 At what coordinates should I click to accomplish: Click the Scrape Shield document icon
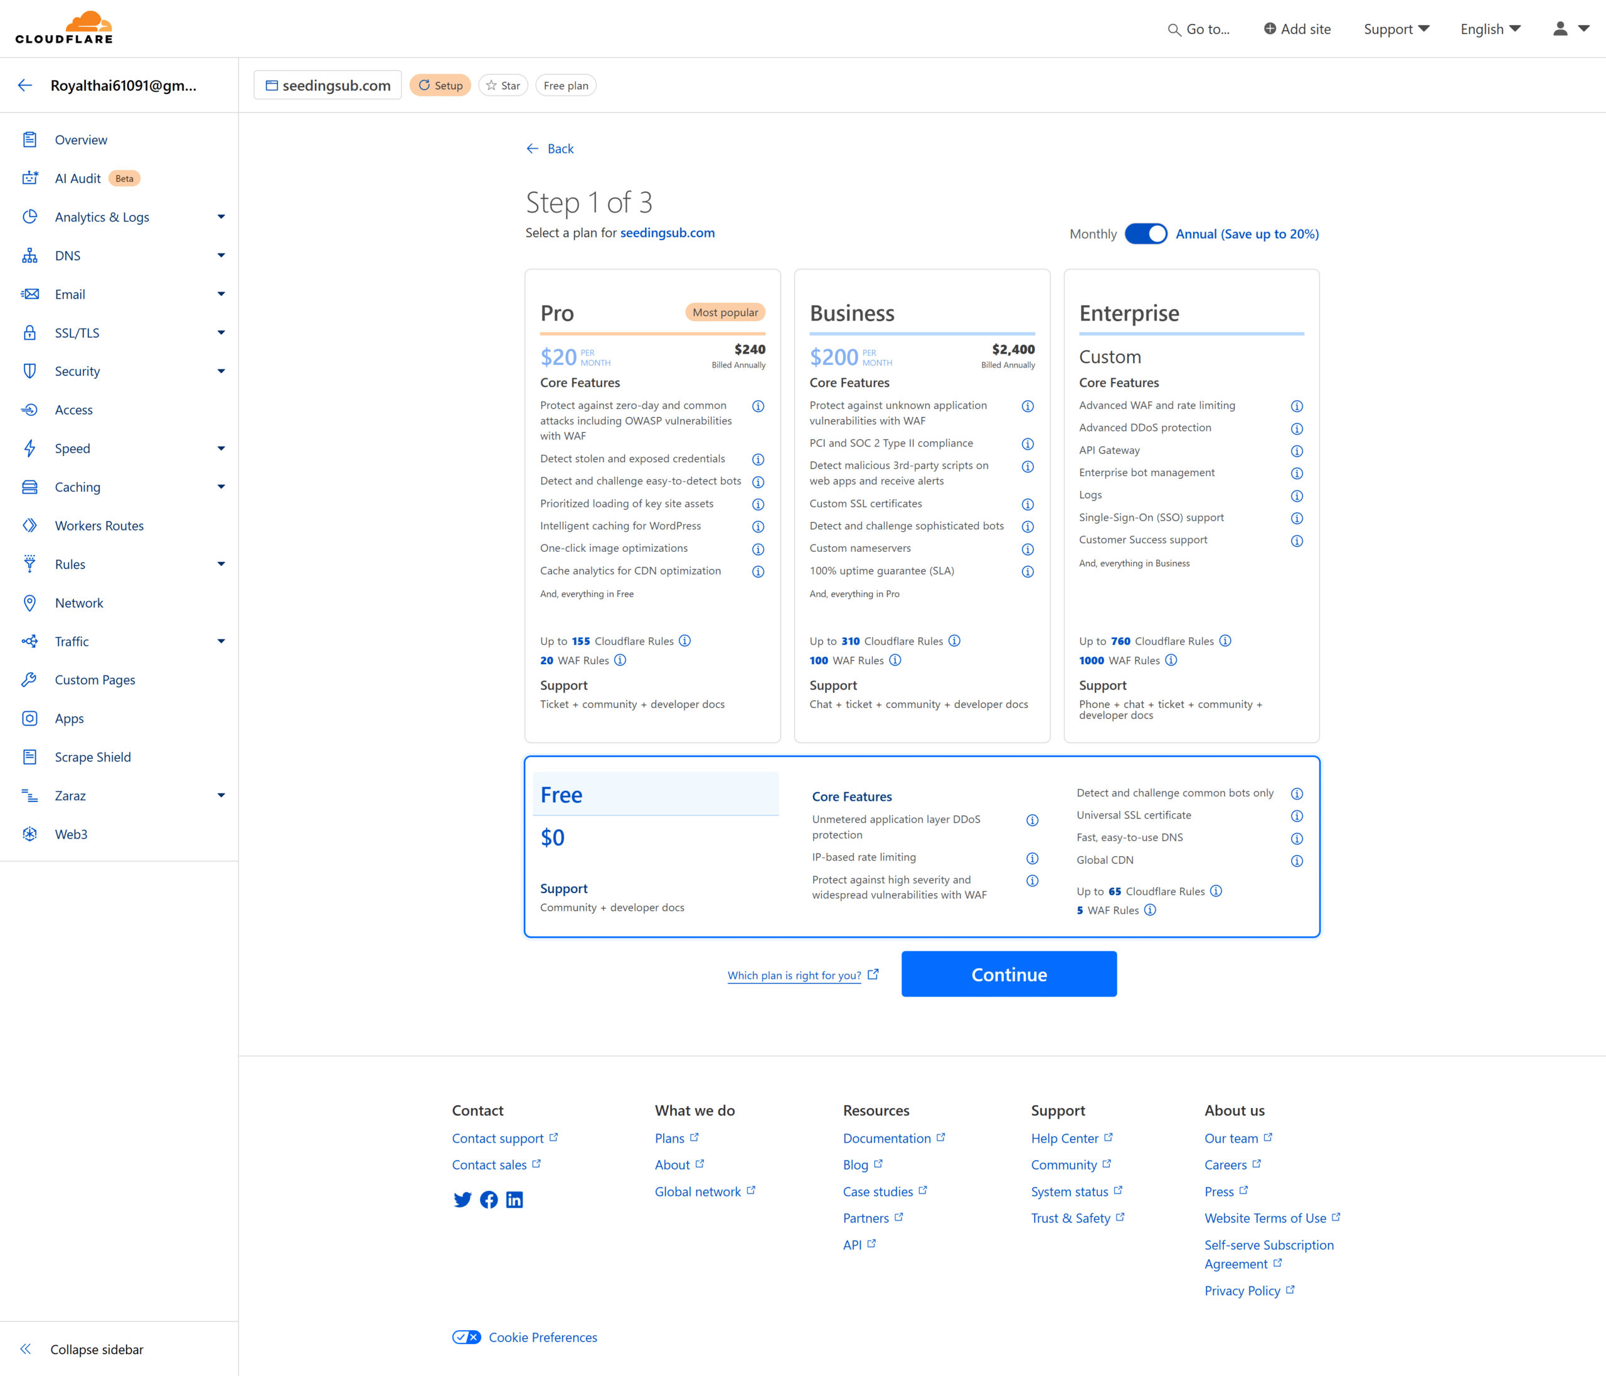click(29, 757)
